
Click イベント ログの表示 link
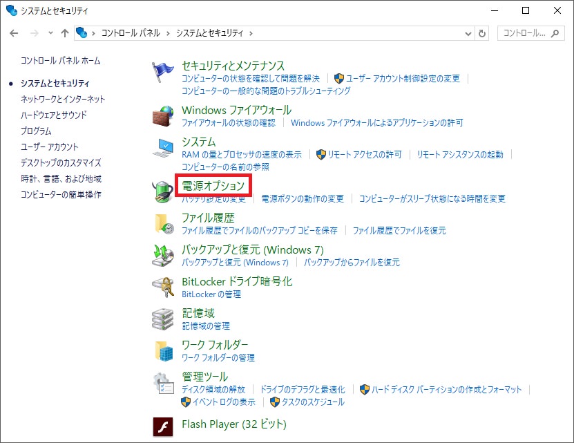point(224,402)
